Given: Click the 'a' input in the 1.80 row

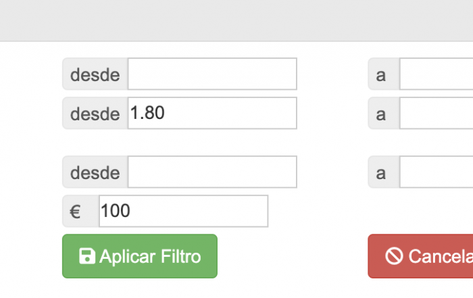Looking at the screenshot, I should (437, 113).
